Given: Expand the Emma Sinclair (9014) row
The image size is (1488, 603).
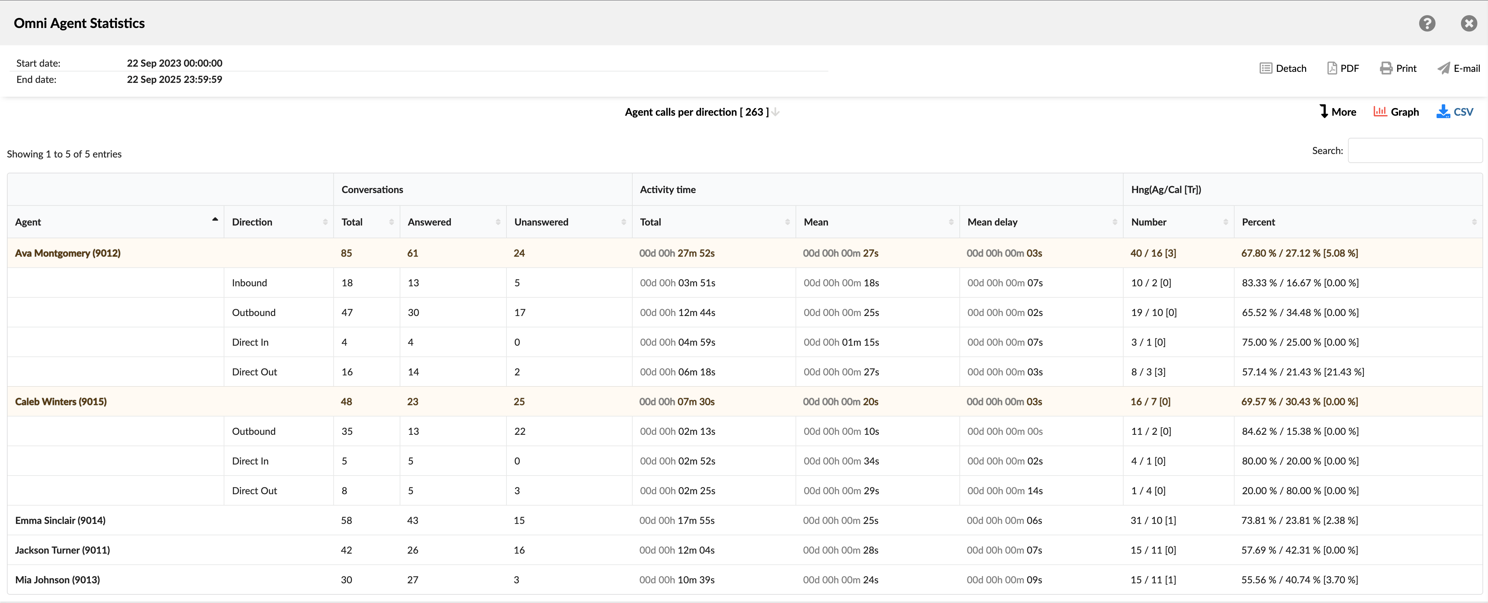Looking at the screenshot, I should coord(60,520).
